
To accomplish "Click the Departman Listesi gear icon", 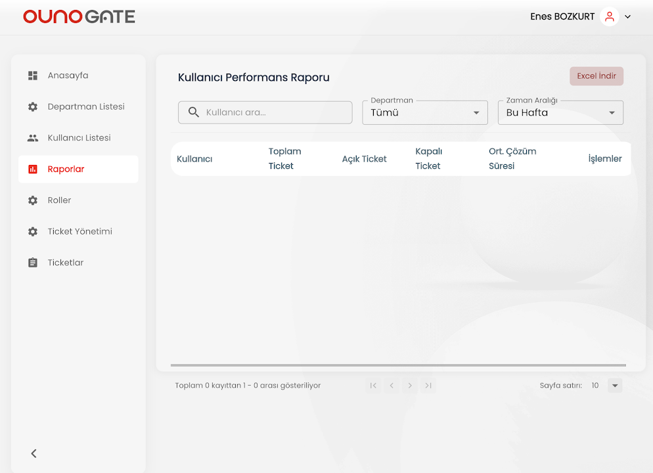I will (33, 106).
